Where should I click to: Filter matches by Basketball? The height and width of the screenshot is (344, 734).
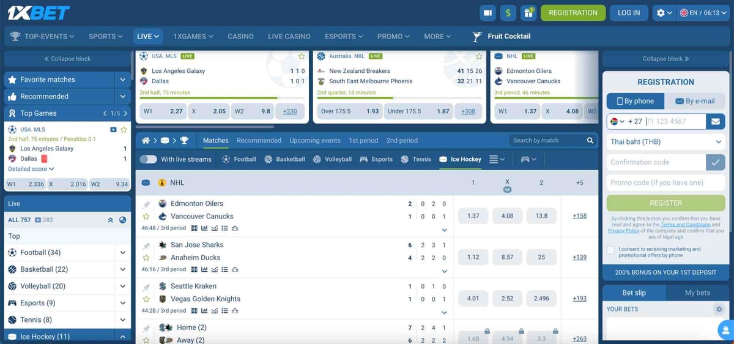click(284, 159)
